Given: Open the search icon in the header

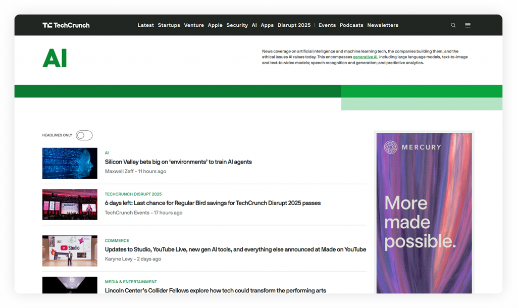Looking at the screenshot, I should (x=453, y=25).
